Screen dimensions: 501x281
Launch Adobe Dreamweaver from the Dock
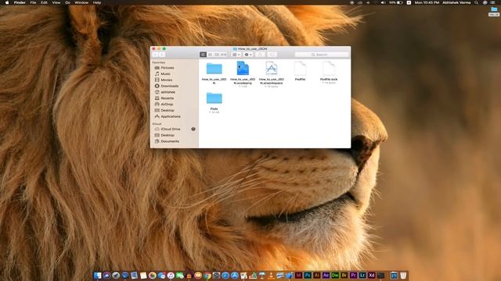[x=335, y=276]
